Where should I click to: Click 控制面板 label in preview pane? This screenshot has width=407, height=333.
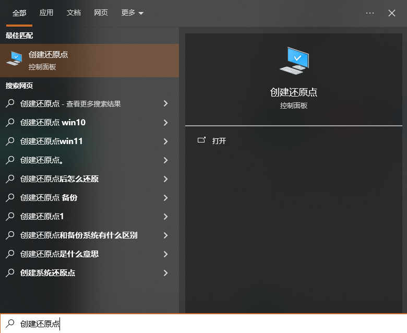point(294,105)
